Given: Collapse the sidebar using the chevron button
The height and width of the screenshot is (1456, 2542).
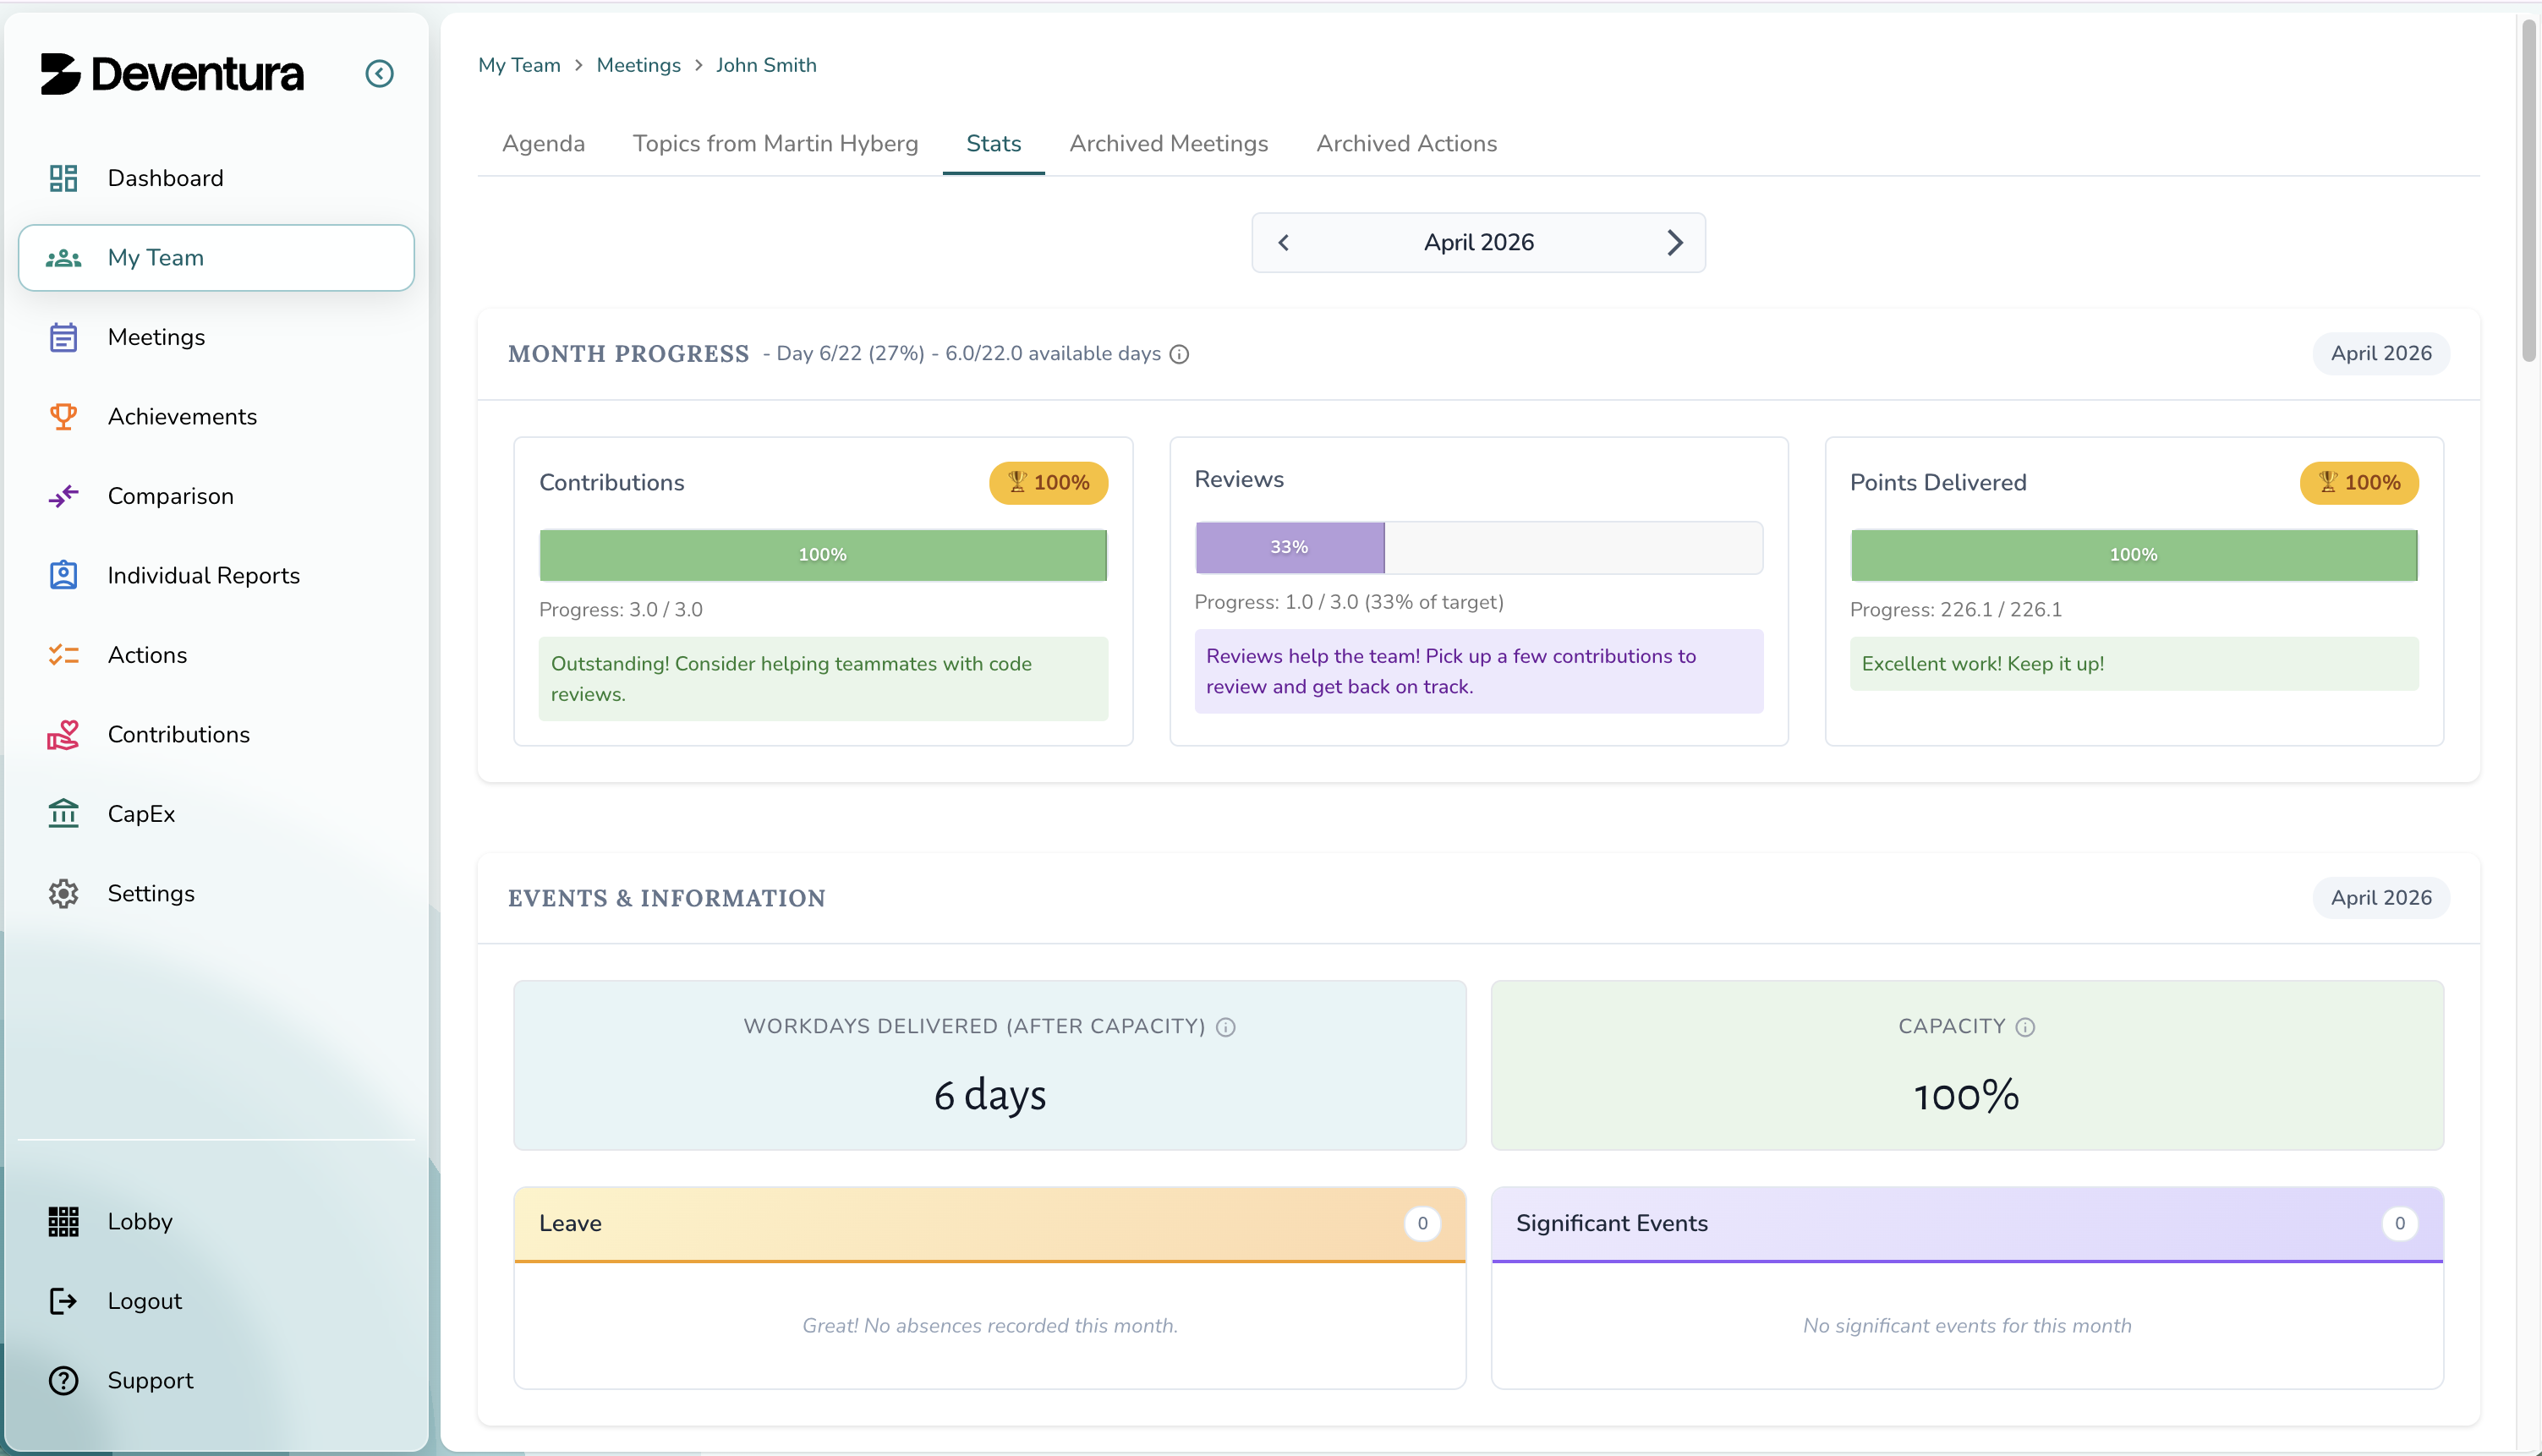Looking at the screenshot, I should tap(379, 73).
